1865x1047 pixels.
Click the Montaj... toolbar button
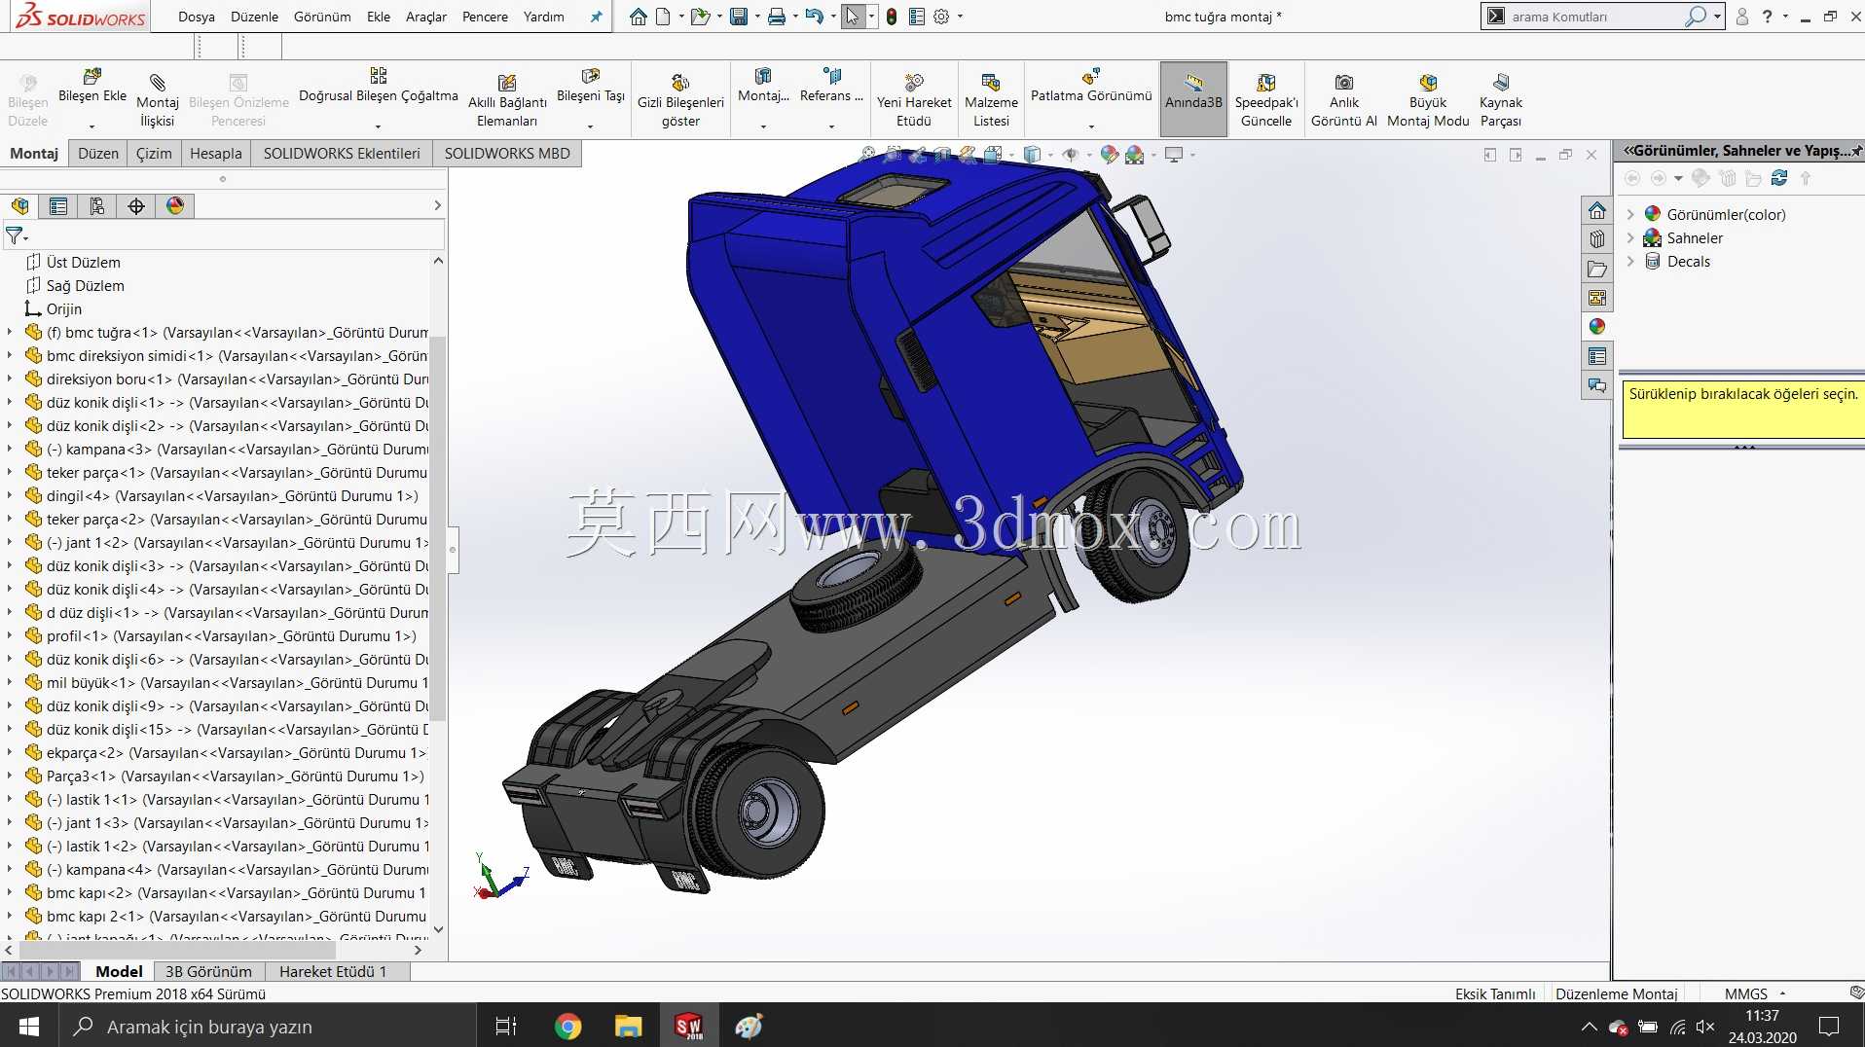tap(763, 86)
